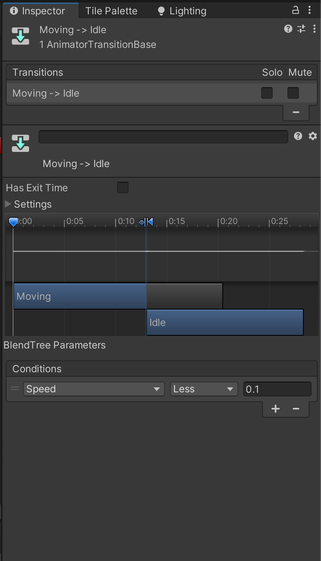Open the presets icon in the header
This screenshot has width=321, height=561.
(x=301, y=29)
